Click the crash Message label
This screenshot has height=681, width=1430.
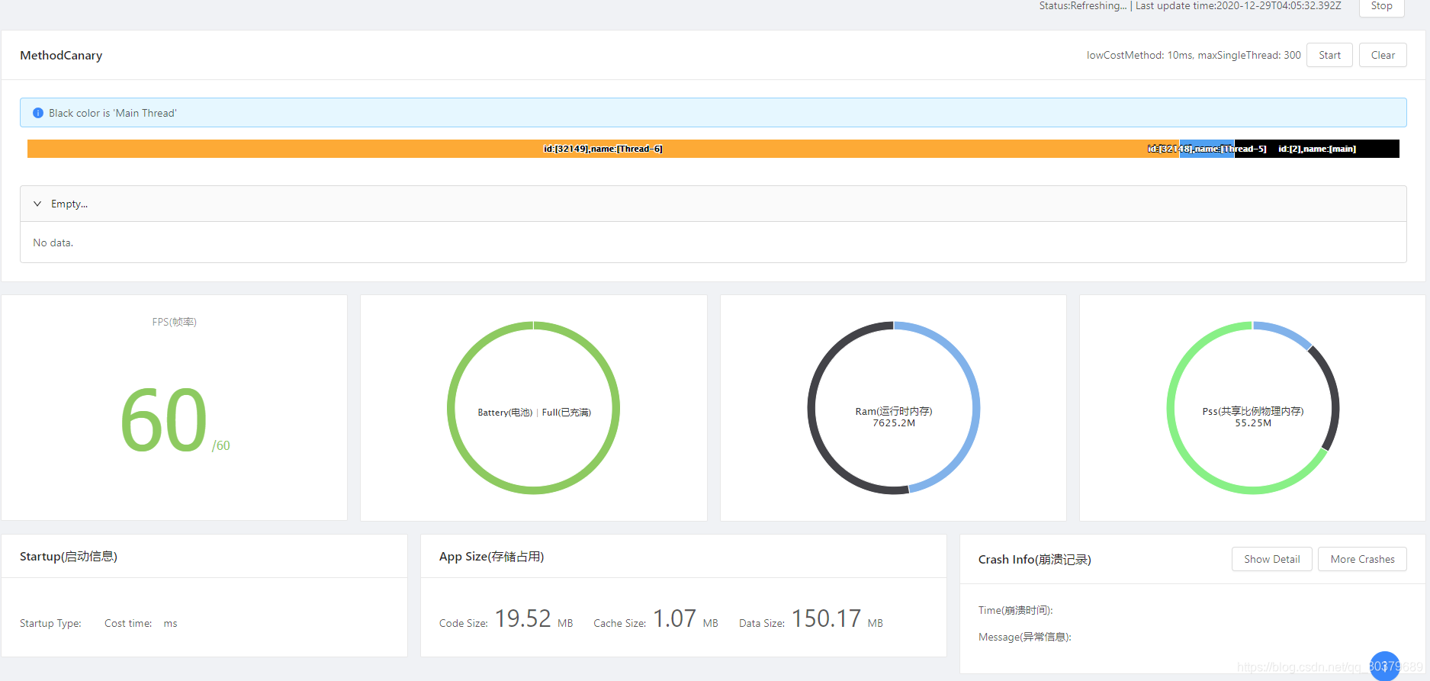(1024, 637)
